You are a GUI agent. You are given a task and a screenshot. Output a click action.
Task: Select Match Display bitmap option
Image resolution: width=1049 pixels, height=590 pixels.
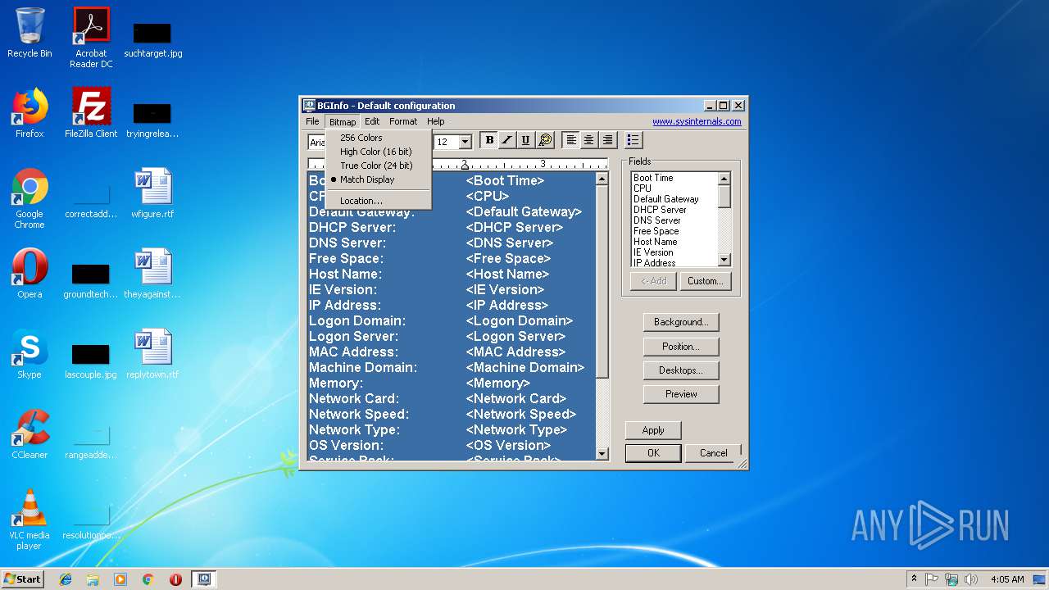click(378, 179)
